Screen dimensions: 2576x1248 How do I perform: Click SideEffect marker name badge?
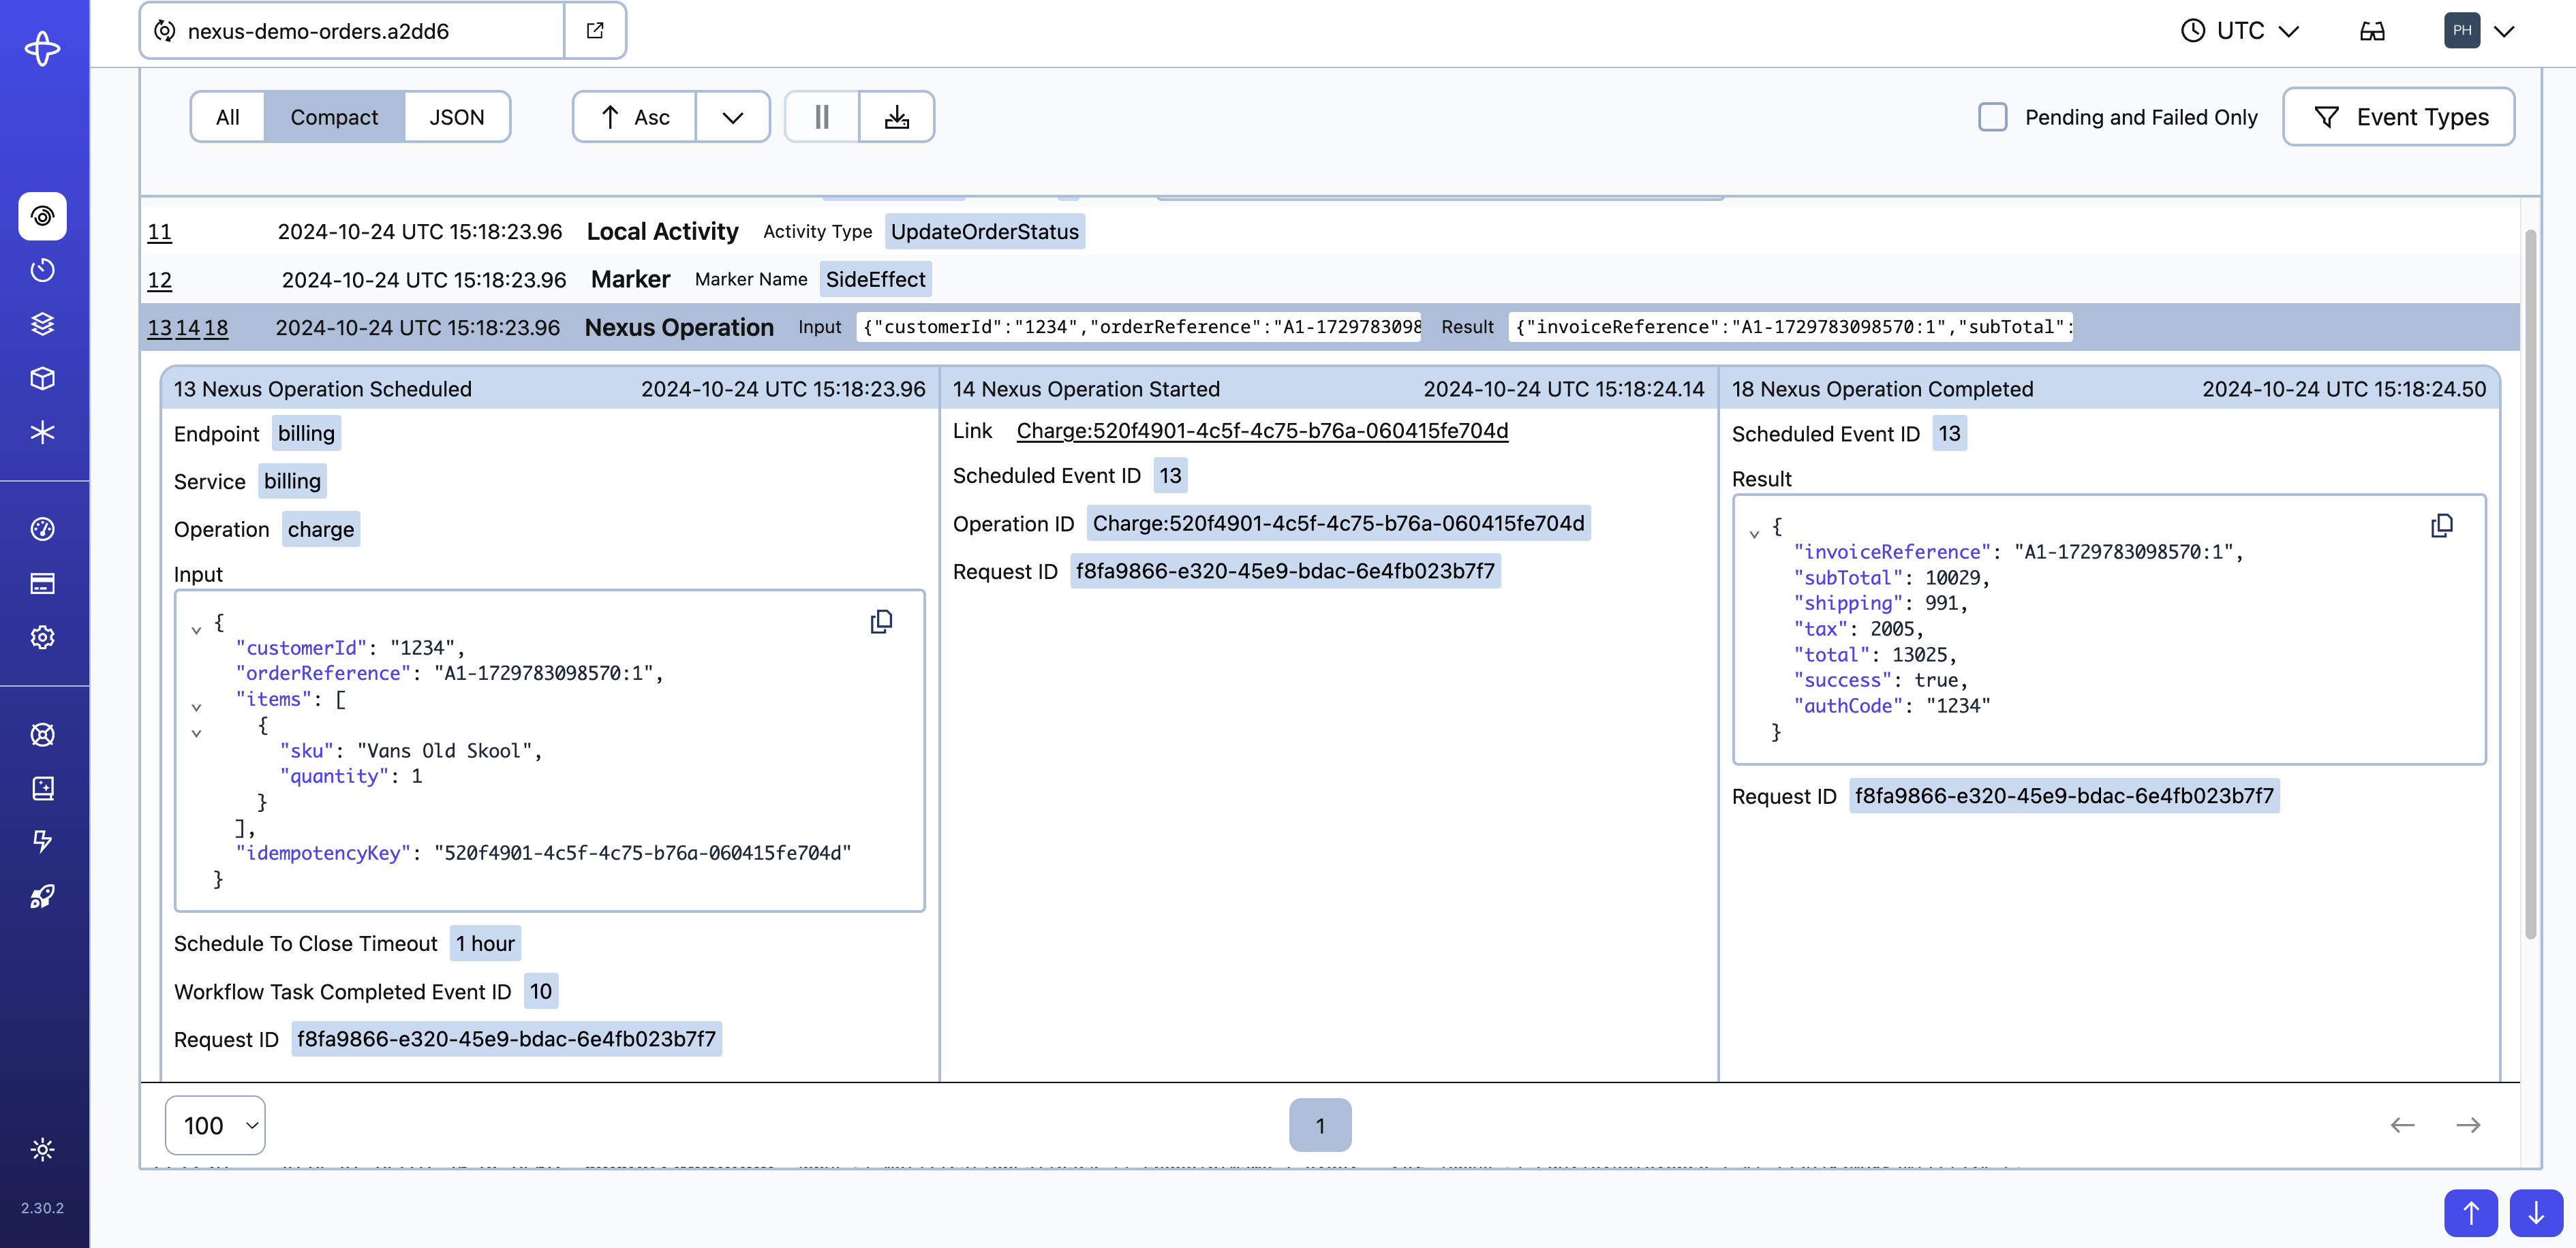[876, 279]
